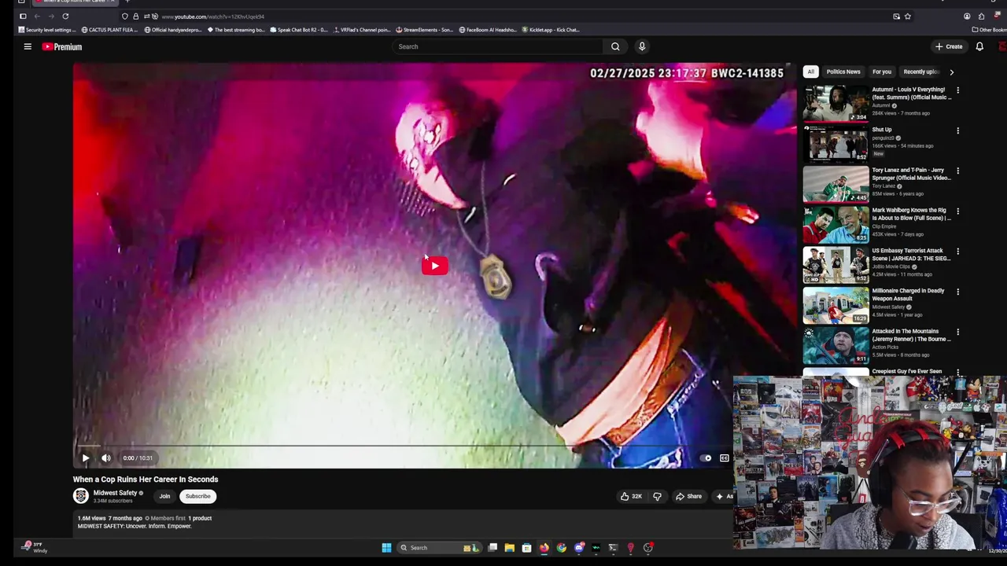Viewport: 1007px width, 566px height.
Task: Open the Other Bookmarks folder
Action: point(990,30)
